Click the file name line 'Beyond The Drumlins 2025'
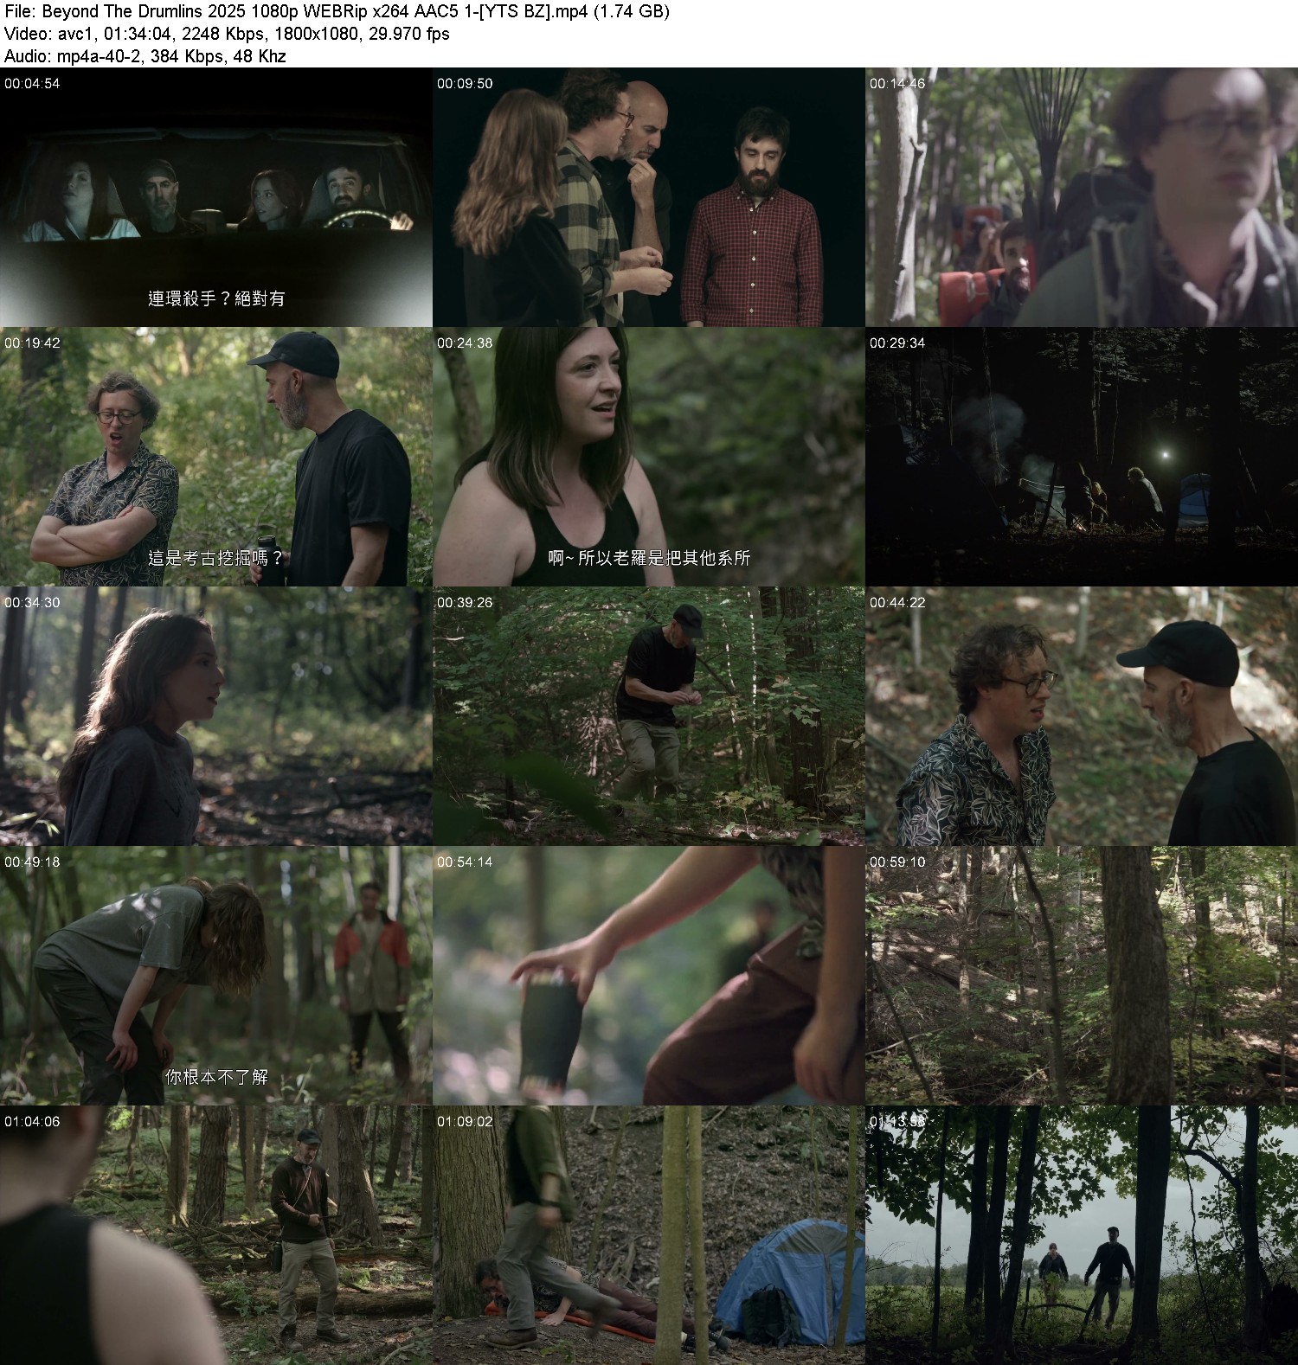 337,12
